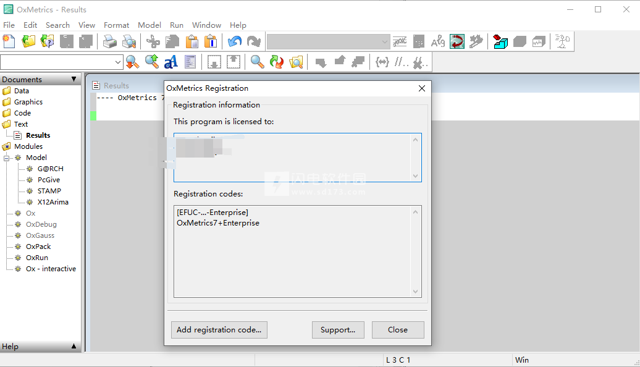Click the Documents panel header arrow
Viewport: 640px width, 367px height.
tap(74, 79)
